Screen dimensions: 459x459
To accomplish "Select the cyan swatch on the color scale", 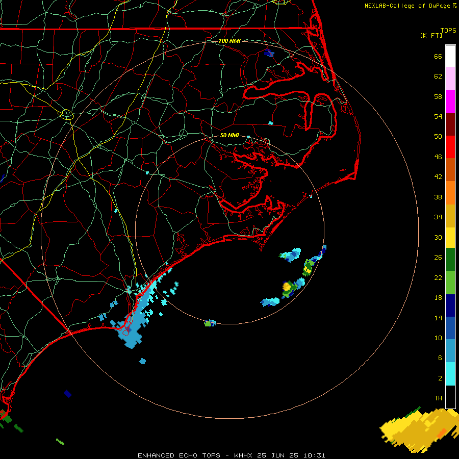I will (x=450, y=374).
